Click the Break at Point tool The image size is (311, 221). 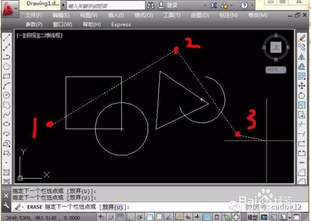(x=302, y=143)
